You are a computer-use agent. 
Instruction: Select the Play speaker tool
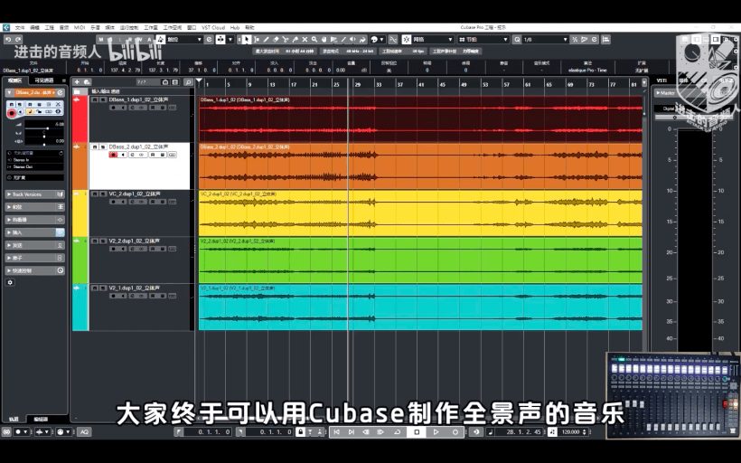(352, 40)
